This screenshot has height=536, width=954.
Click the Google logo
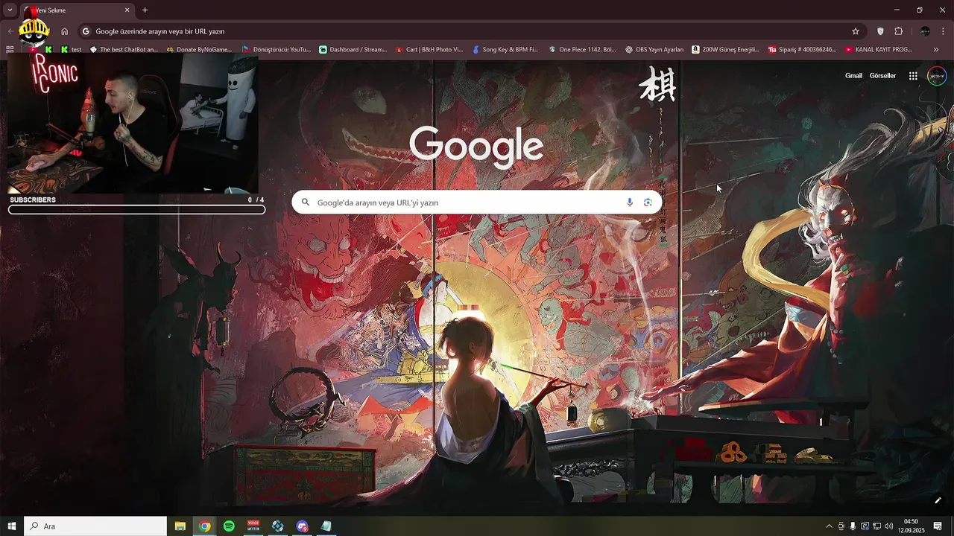[x=476, y=146]
